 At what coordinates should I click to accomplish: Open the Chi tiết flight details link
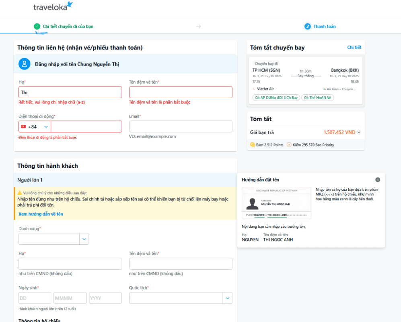pyautogui.click(x=354, y=47)
